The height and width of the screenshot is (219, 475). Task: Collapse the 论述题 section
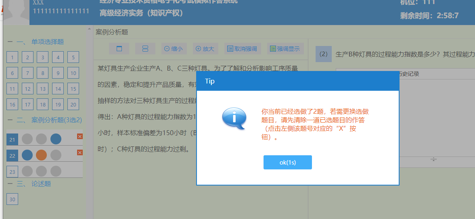[x=10, y=184]
